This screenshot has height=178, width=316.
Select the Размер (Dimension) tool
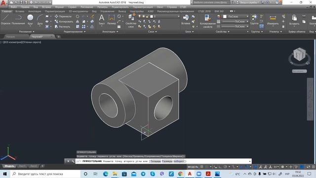coord(112,20)
